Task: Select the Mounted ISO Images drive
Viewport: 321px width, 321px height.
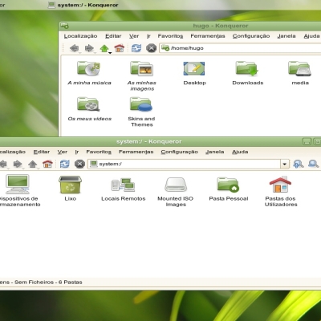Action: pos(176,185)
